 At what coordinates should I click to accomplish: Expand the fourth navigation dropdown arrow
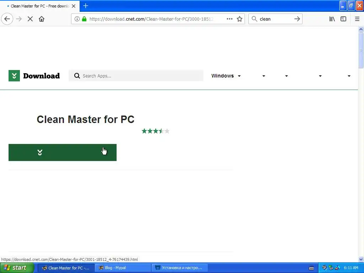(320, 76)
